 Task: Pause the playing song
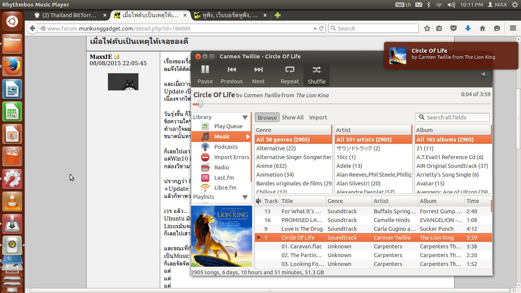[x=205, y=74]
